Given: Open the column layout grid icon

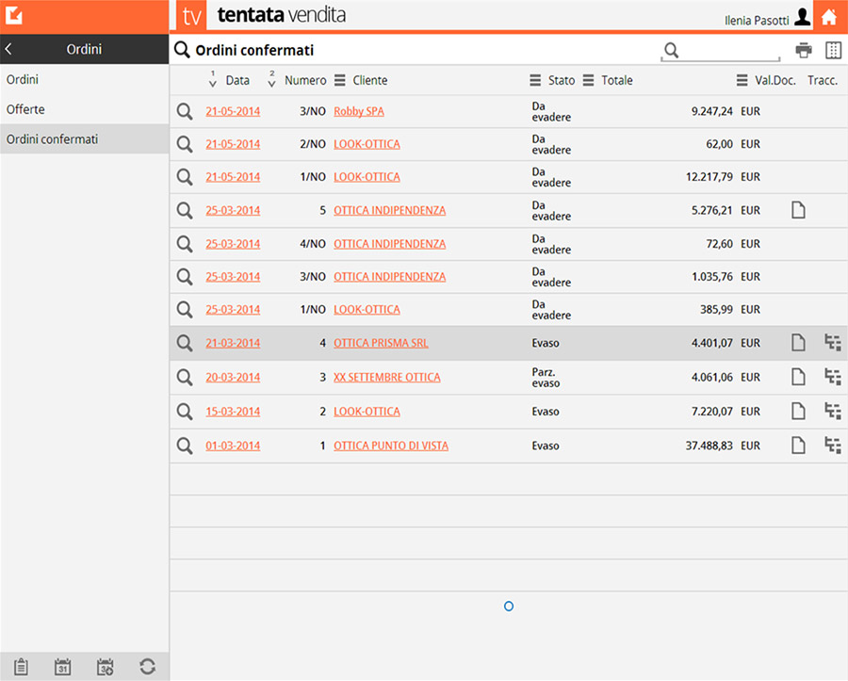Looking at the screenshot, I should [833, 51].
